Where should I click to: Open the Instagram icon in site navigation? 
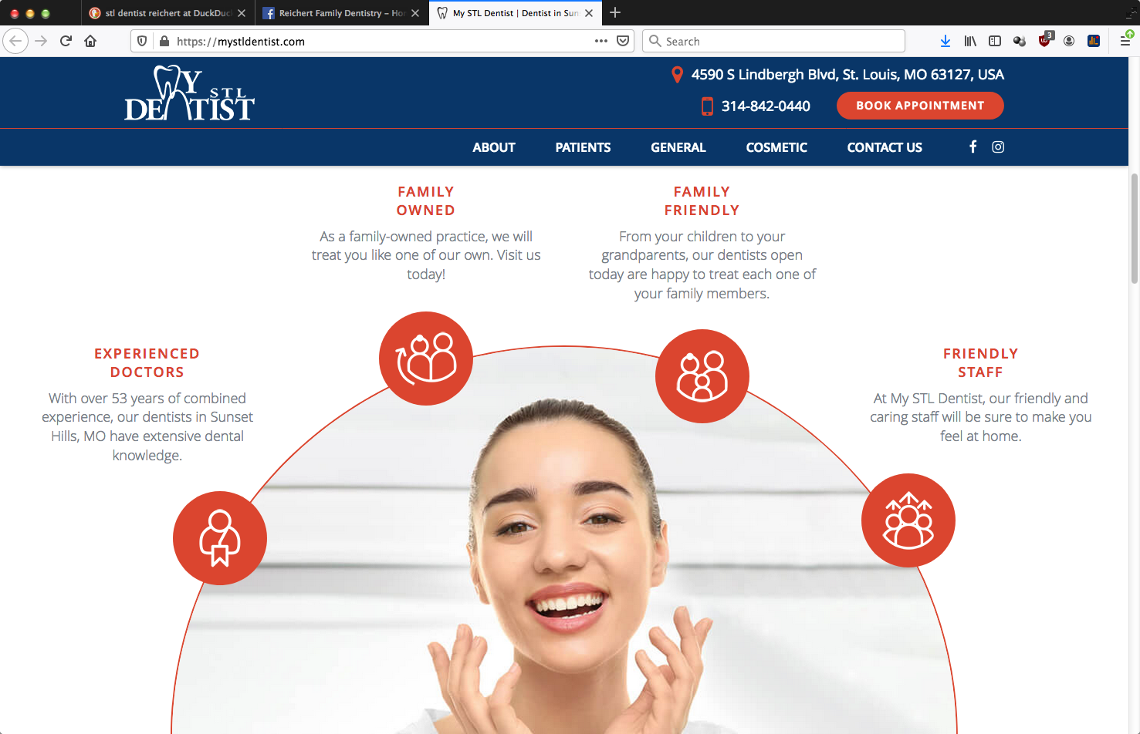[998, 146]
